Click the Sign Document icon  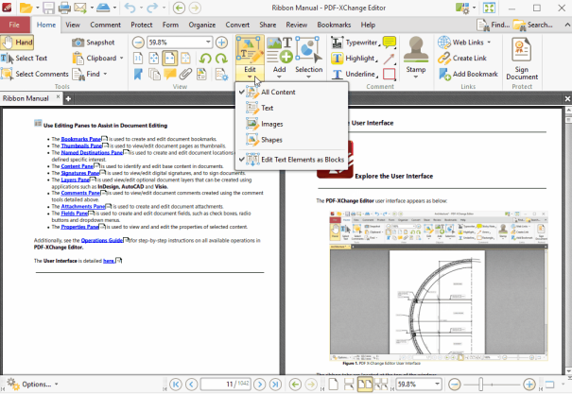[x=522, y=59]
